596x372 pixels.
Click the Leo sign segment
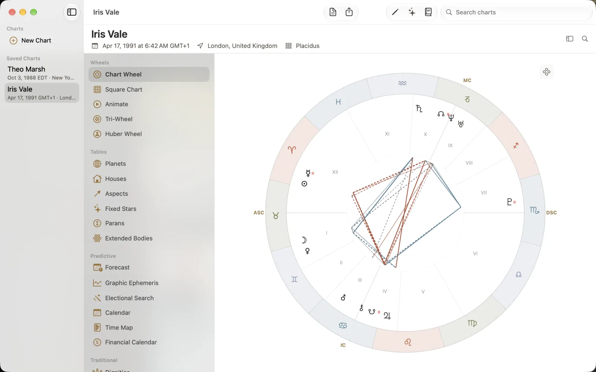(408, 342)
